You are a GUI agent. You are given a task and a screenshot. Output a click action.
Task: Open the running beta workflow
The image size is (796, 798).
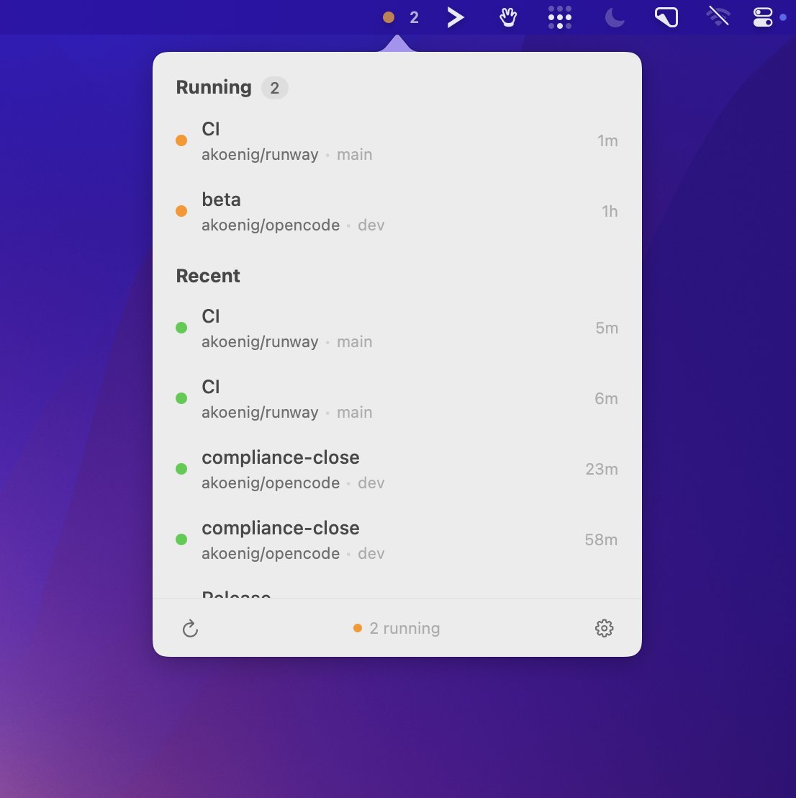[x=397, y=211]
